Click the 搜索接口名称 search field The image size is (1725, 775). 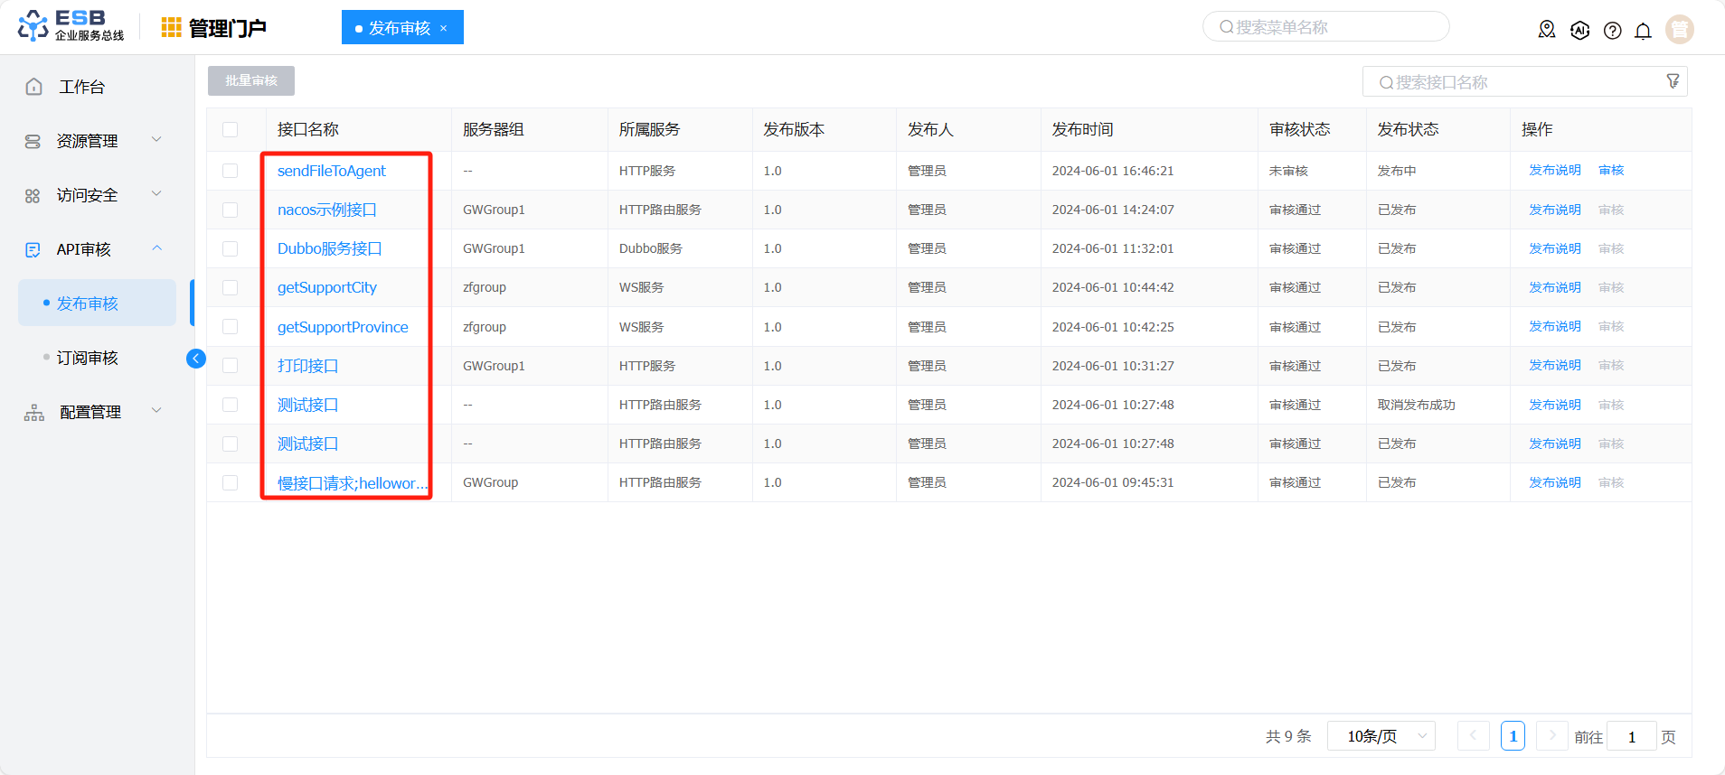[x=1519, y=82]
